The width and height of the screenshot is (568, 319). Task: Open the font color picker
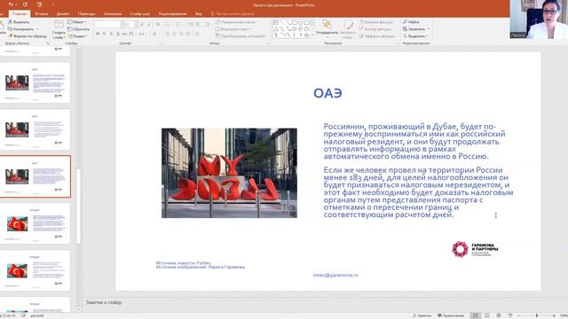point(155,34)
